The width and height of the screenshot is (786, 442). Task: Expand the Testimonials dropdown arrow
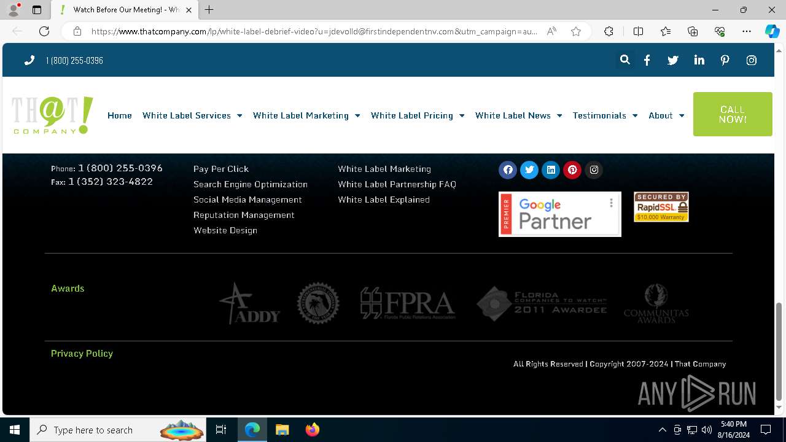(635, 115)
